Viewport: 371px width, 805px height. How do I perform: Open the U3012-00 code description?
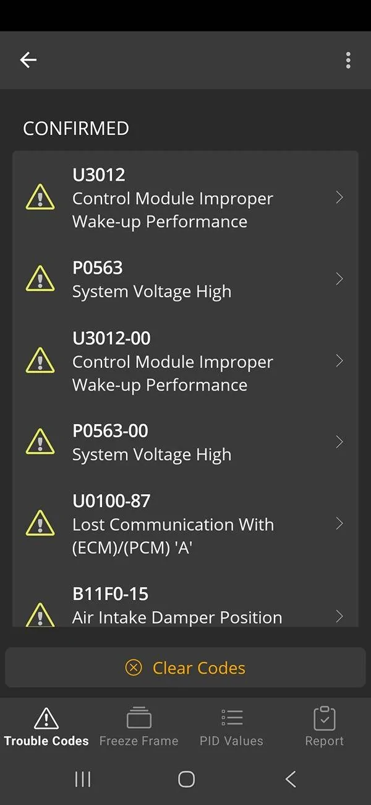(185, 361)
